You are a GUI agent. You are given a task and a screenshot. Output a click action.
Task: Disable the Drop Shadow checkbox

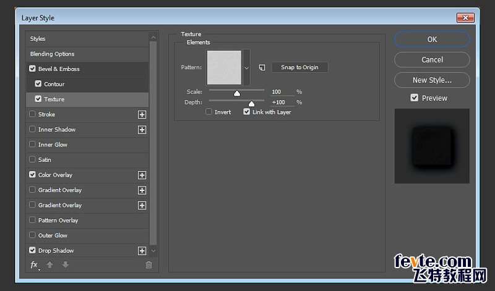click(32, 250)
